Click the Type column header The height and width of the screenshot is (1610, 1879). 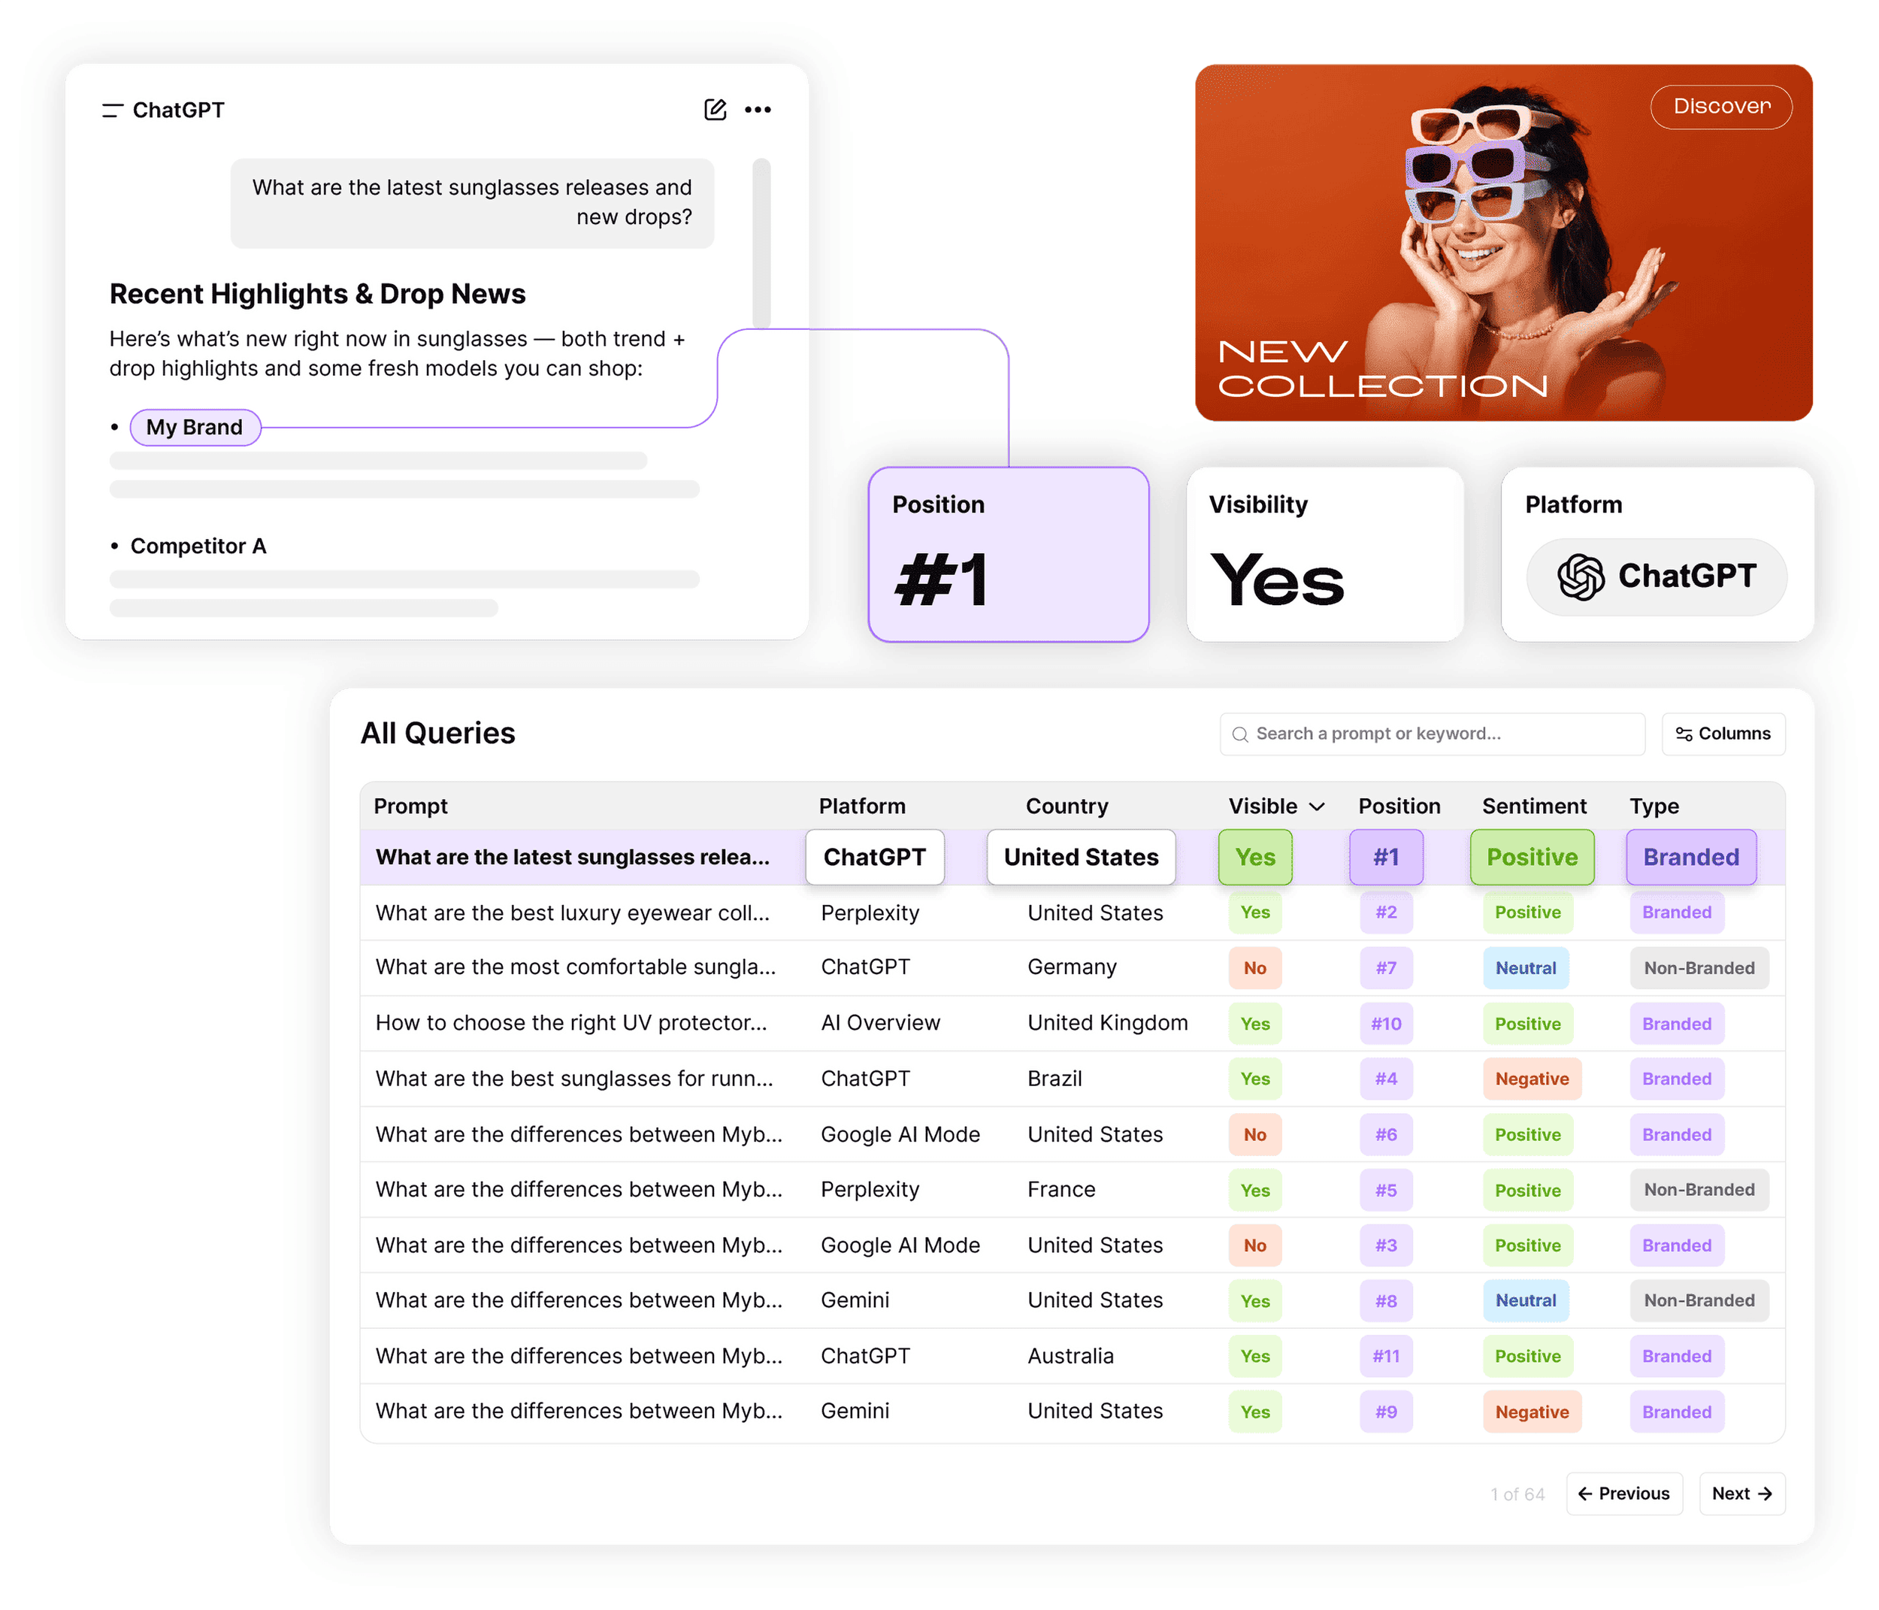point(1654,807)
